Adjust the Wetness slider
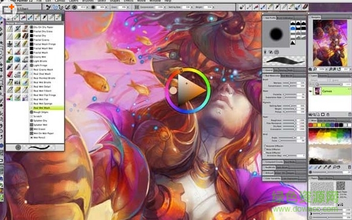 [290, 83]
